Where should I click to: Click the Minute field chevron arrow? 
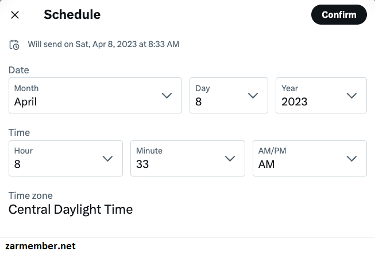[x=230, y=158]
